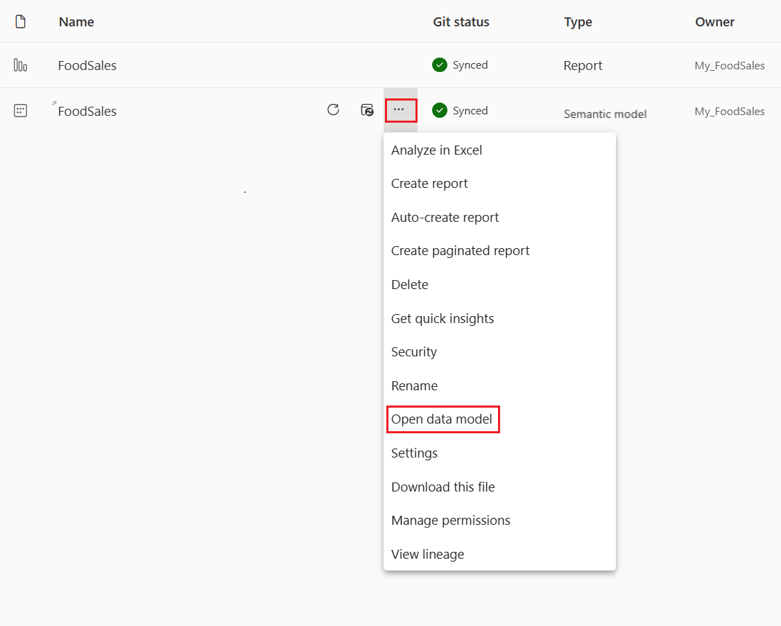This screenshot has height=626, width=781.
Task: Sort by clicking the Name column header
Action: pyautogui.click(x=75, y=21)
